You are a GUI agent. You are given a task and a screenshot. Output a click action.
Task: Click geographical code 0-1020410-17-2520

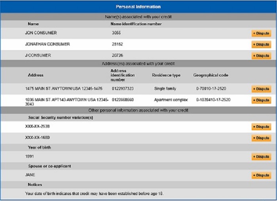point(213,100)
